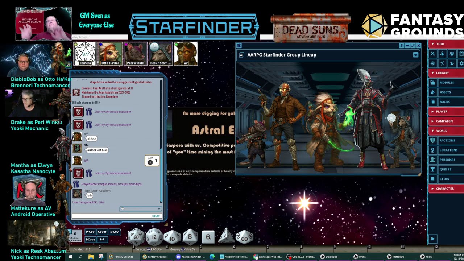Pick up the percentile 00 die
The height and width of the screenshot is (261, 464).
[244, 237]
